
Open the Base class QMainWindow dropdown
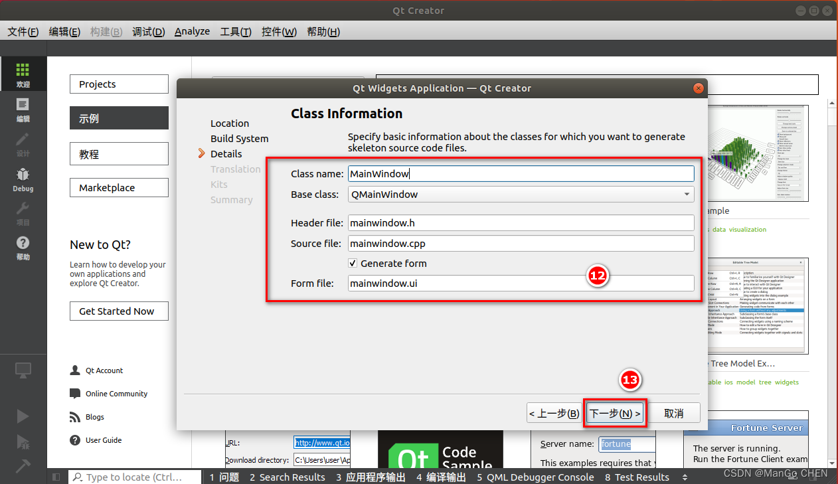[x=521, y=195]
